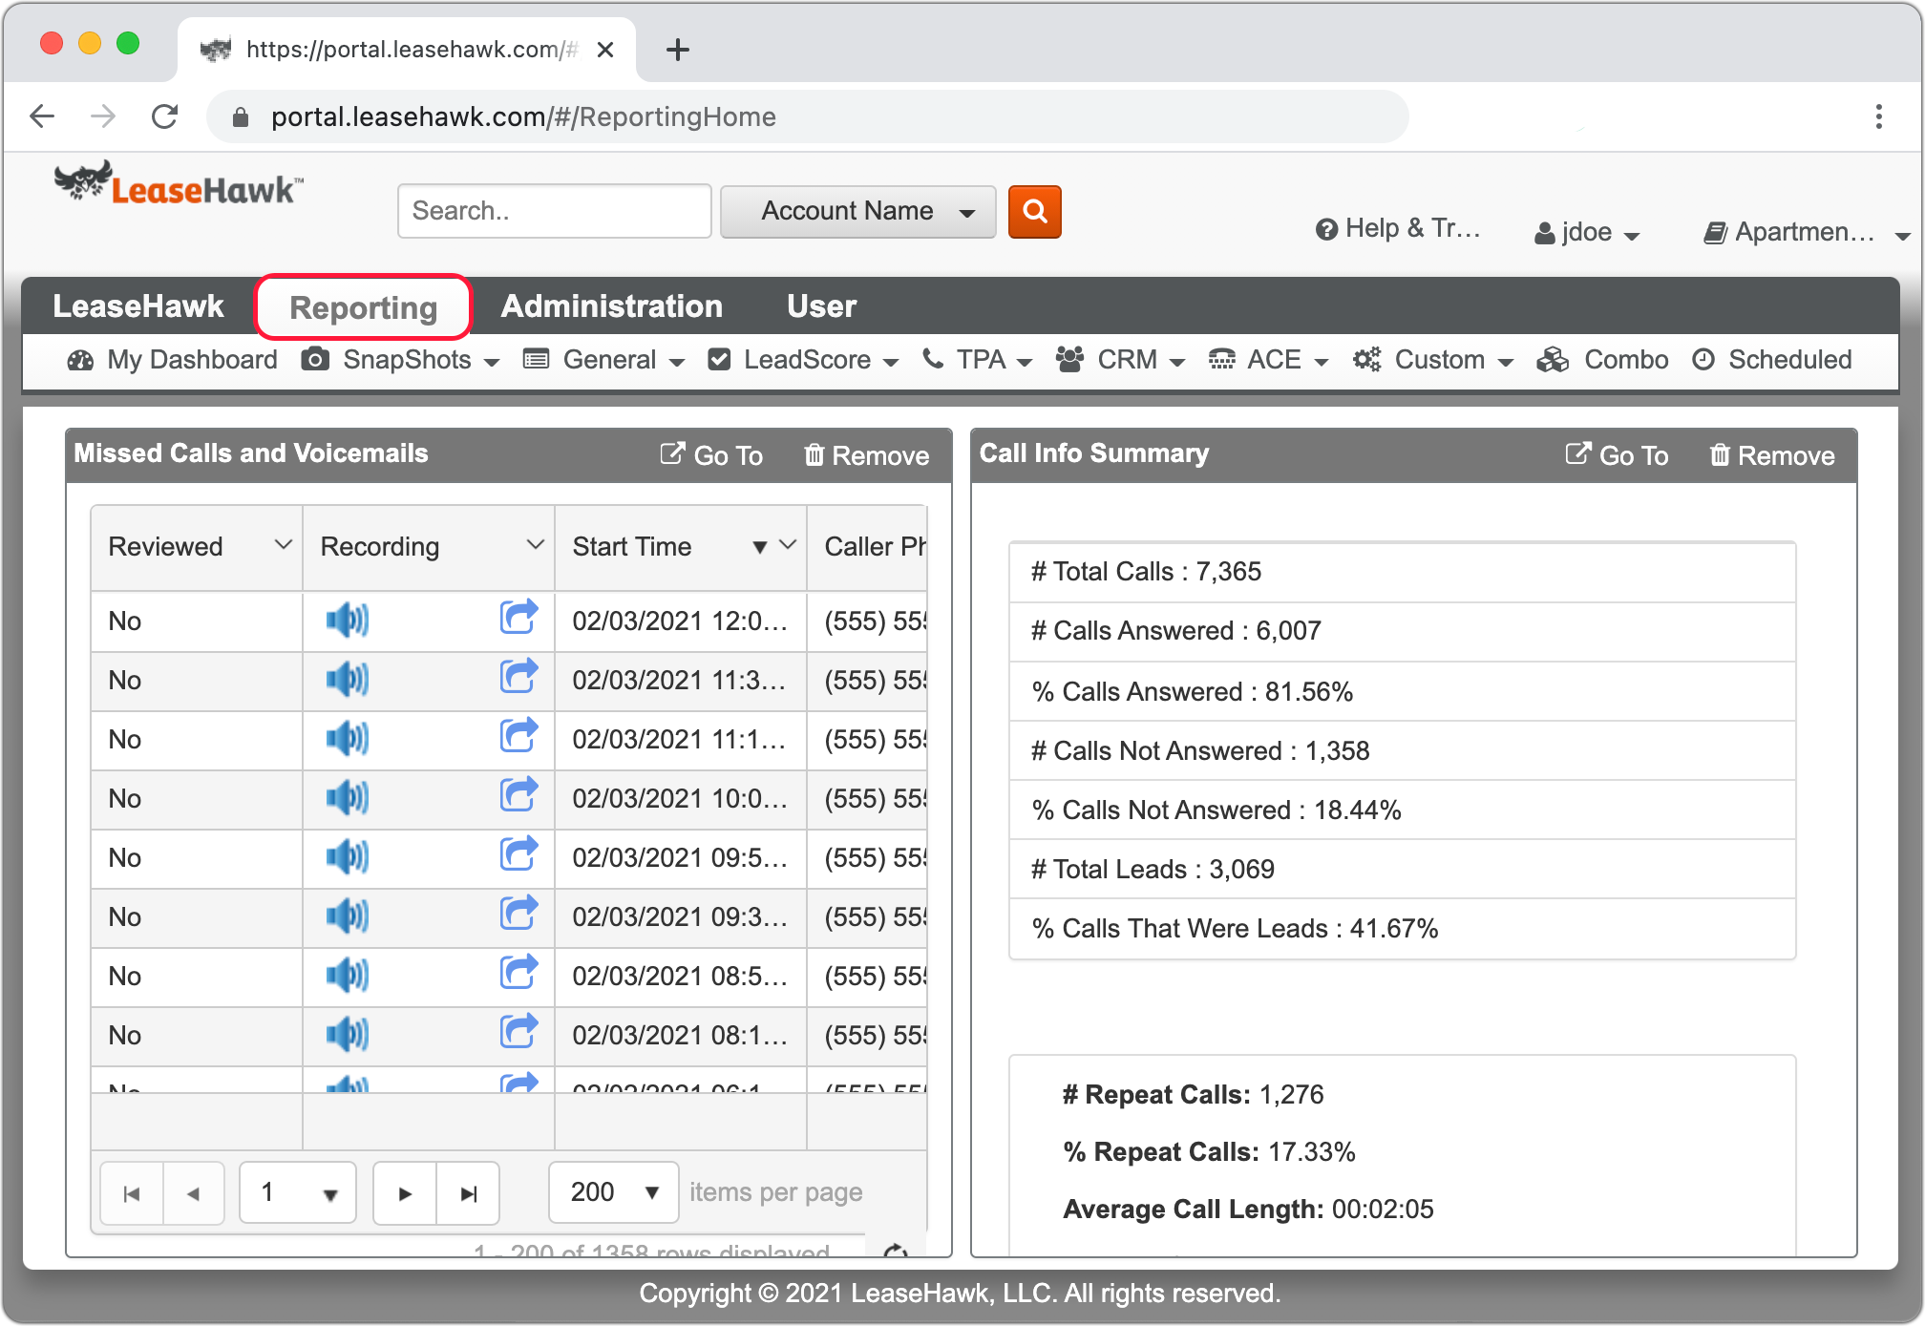Expand the TPA menu
The width and height of the screenshot is (1925, 1326).
coord(977,360)
